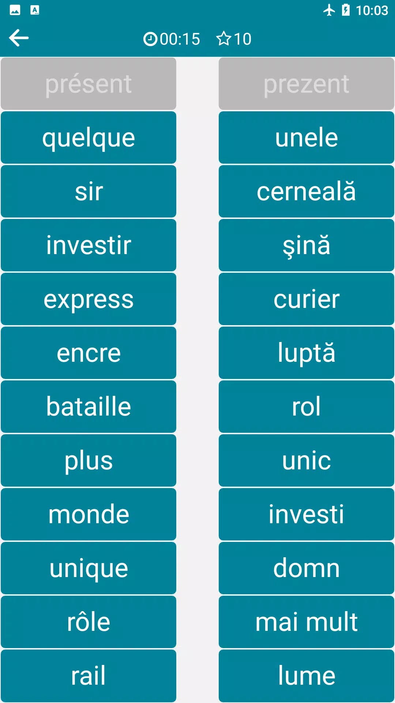
Task: Tap the image notification icon
Action: pyautogui.click(x=15, y=10)
